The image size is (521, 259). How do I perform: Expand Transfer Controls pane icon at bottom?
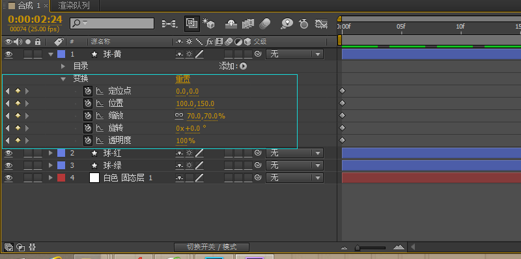(x=21, y=247)
